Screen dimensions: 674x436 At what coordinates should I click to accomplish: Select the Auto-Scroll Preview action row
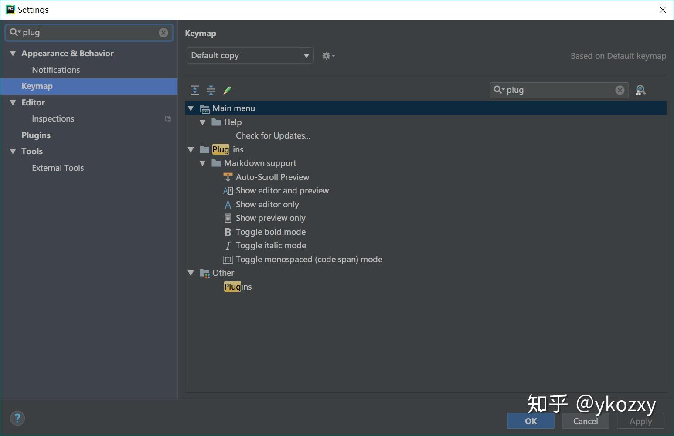tap(272, 177)
